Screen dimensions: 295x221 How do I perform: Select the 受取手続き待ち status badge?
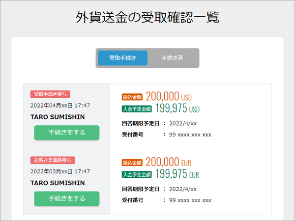pyautogui.click(x=50, y=94)
